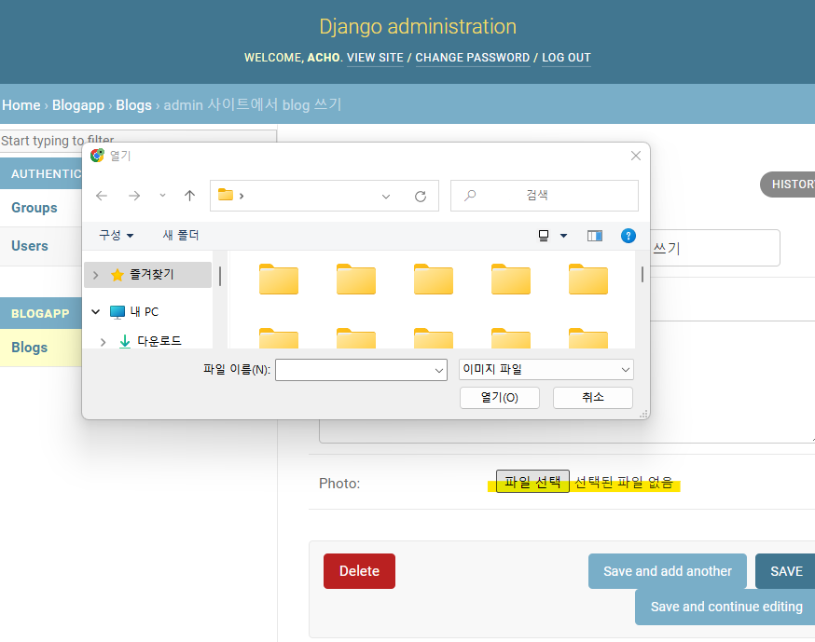Select third folder in top row

point(434,280)
